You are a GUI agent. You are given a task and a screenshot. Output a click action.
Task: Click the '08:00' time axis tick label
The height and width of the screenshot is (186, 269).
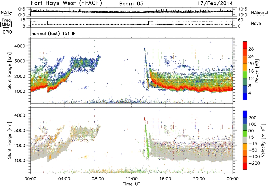(x=98, y=179)
